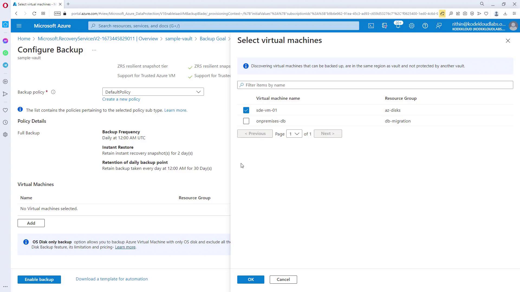Open the Azure hamburger portal menu

coord(19,26)
